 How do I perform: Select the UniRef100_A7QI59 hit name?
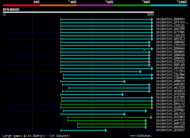tap(170, 94)
